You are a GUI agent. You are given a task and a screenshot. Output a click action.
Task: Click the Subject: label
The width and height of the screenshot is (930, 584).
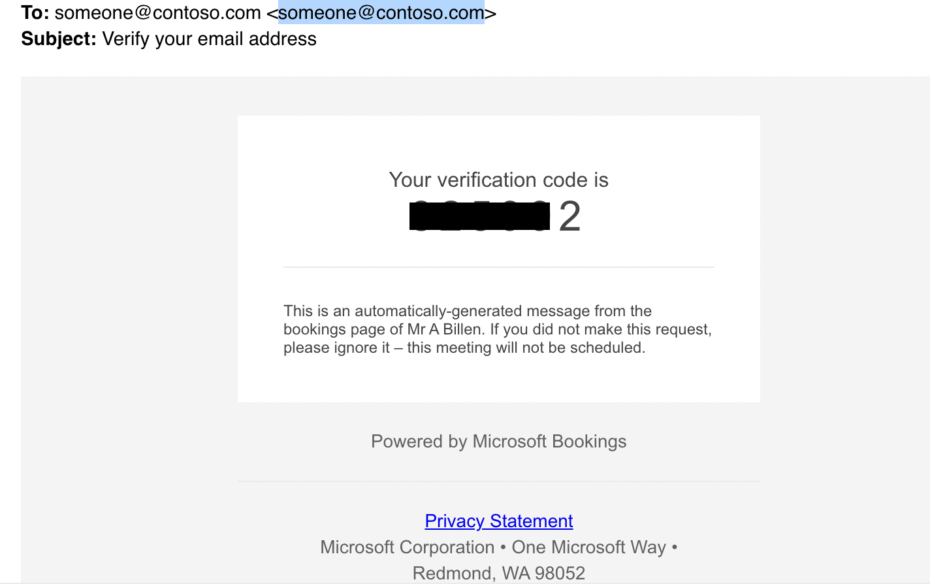(59, 39)
